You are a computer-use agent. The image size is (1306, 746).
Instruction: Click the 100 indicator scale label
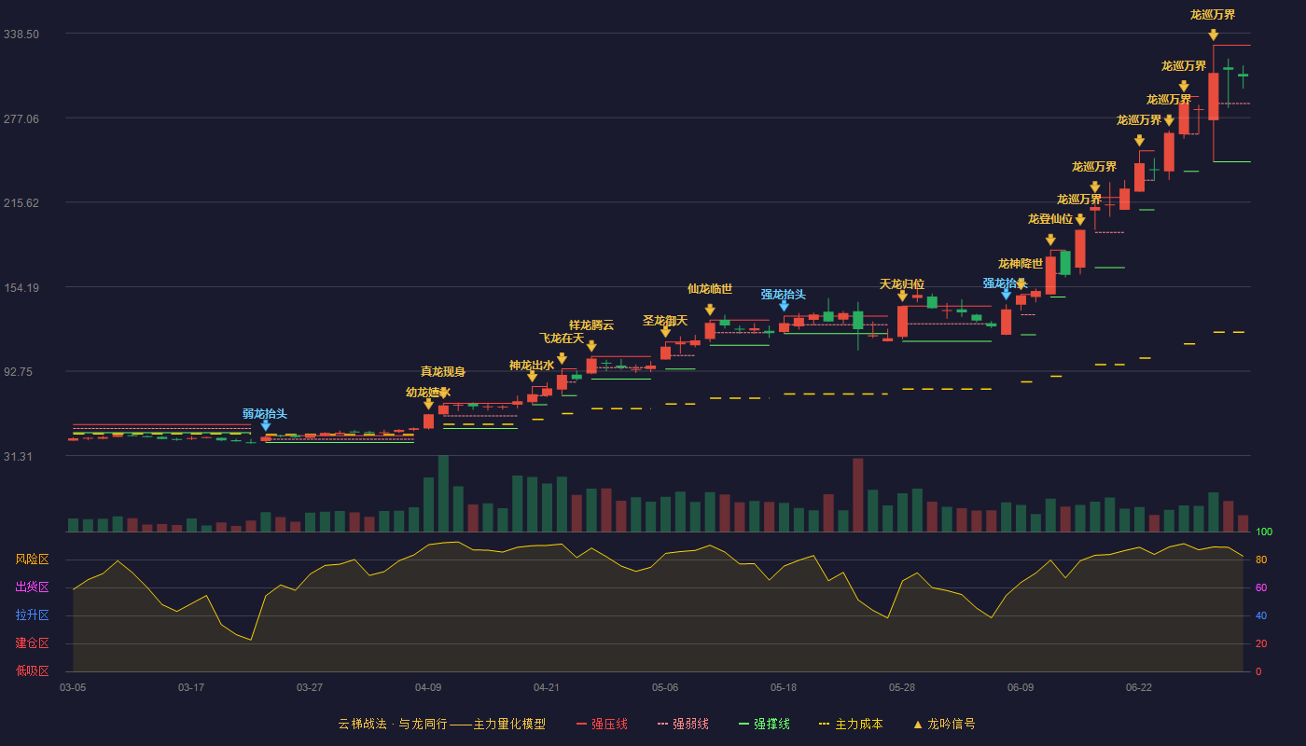tap(1264, 532)
